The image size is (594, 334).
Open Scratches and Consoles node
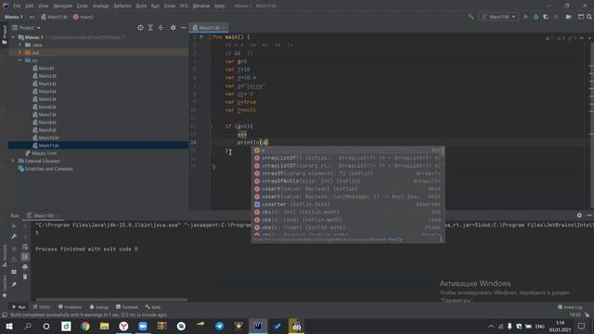45,169
